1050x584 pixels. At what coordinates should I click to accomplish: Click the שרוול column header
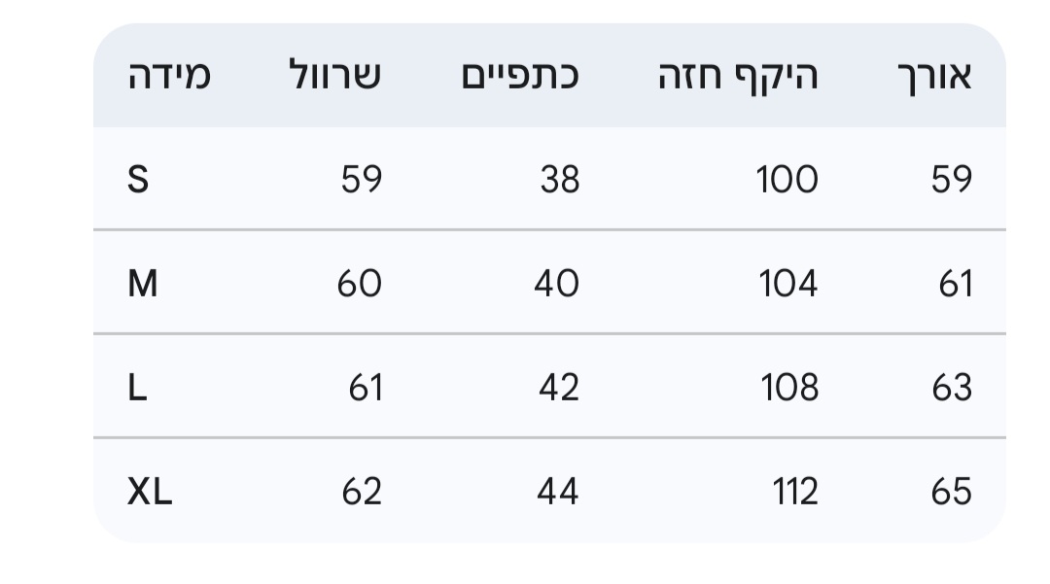click(335, 76)
